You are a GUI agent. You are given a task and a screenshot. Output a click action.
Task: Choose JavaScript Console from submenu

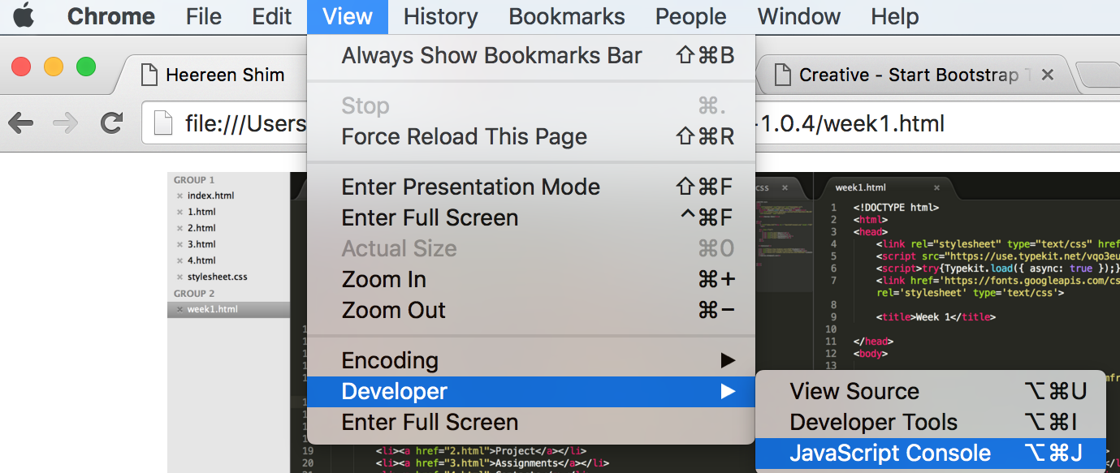point(931,453)
